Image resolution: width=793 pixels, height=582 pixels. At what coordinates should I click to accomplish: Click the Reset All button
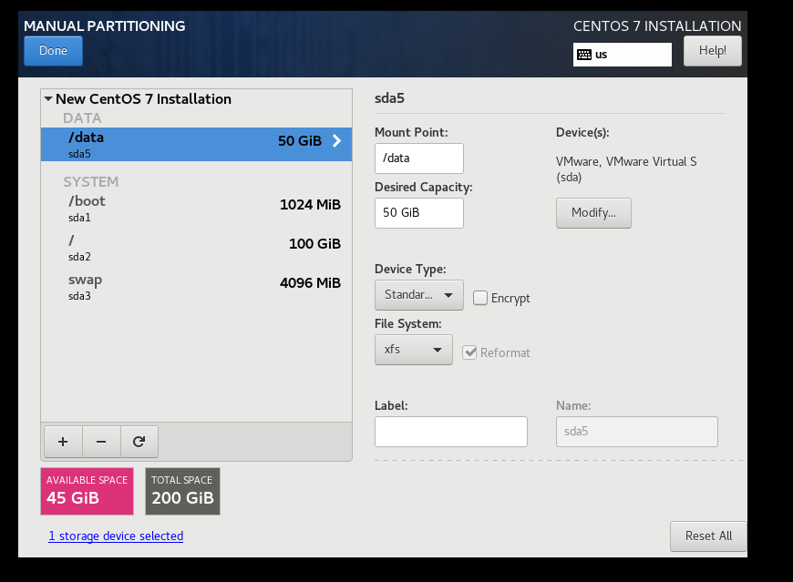(708, 536)
